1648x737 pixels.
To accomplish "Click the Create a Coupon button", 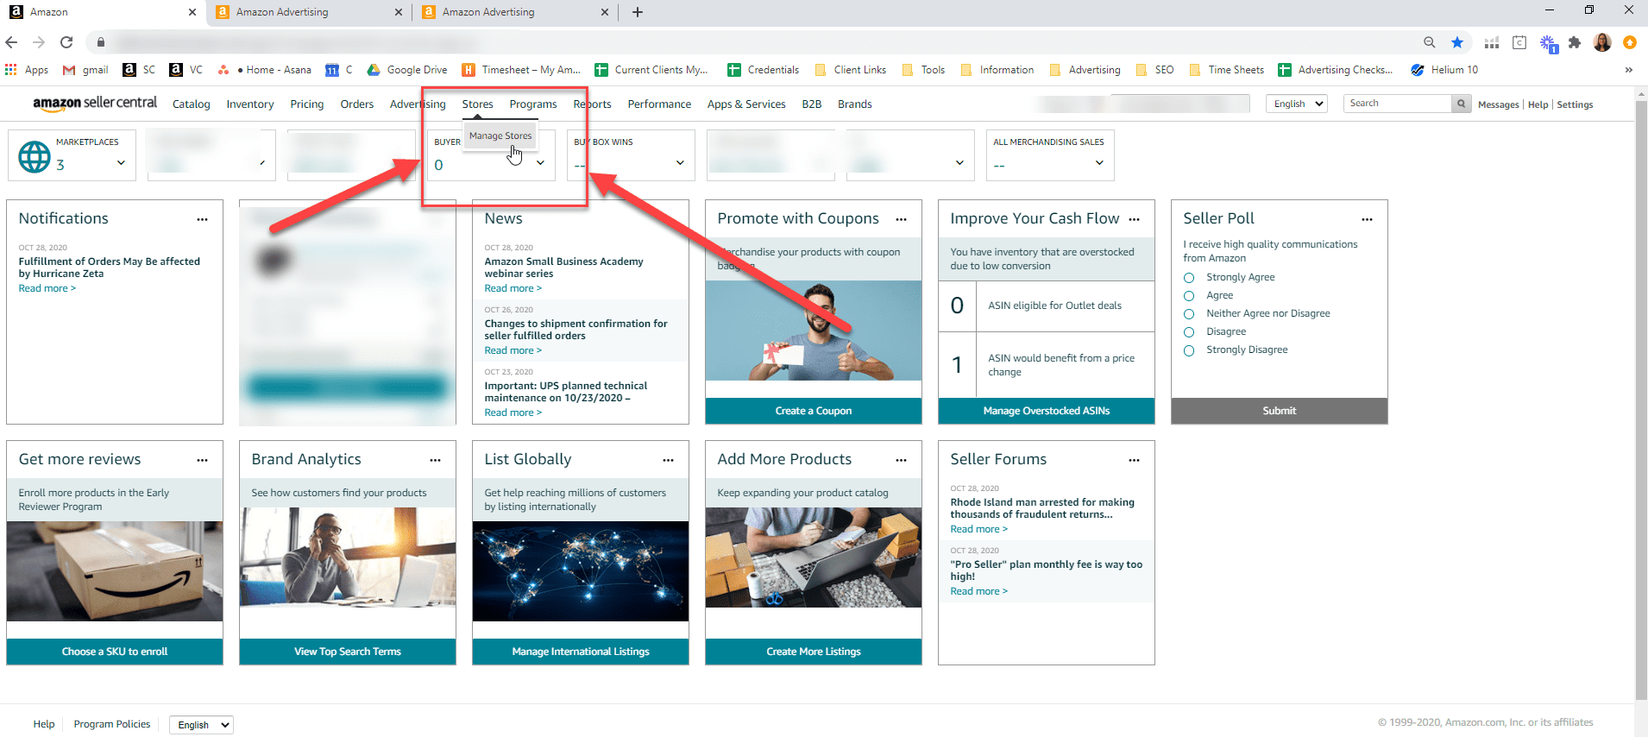I will pyautogui.click(x=814, y=411).
